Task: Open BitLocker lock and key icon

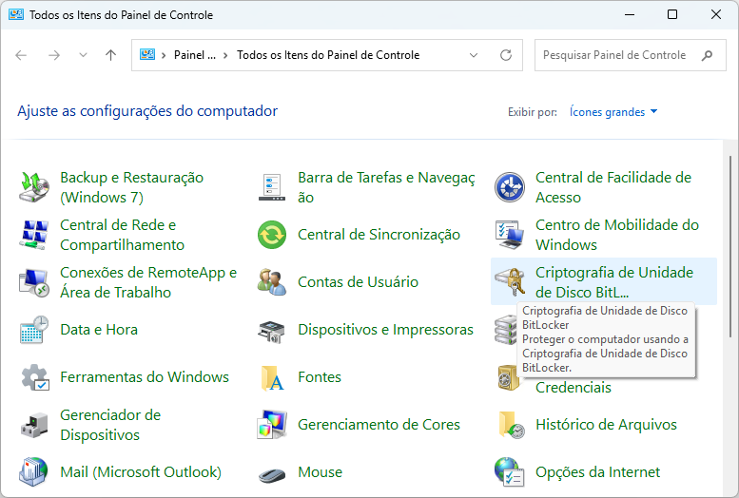Action: 510,281
